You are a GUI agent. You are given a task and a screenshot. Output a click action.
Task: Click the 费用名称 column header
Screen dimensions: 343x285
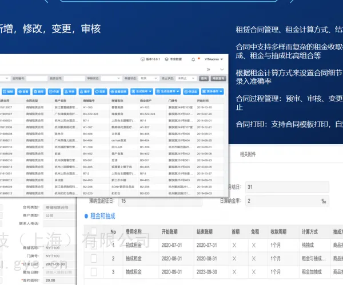tap(134, 231)
